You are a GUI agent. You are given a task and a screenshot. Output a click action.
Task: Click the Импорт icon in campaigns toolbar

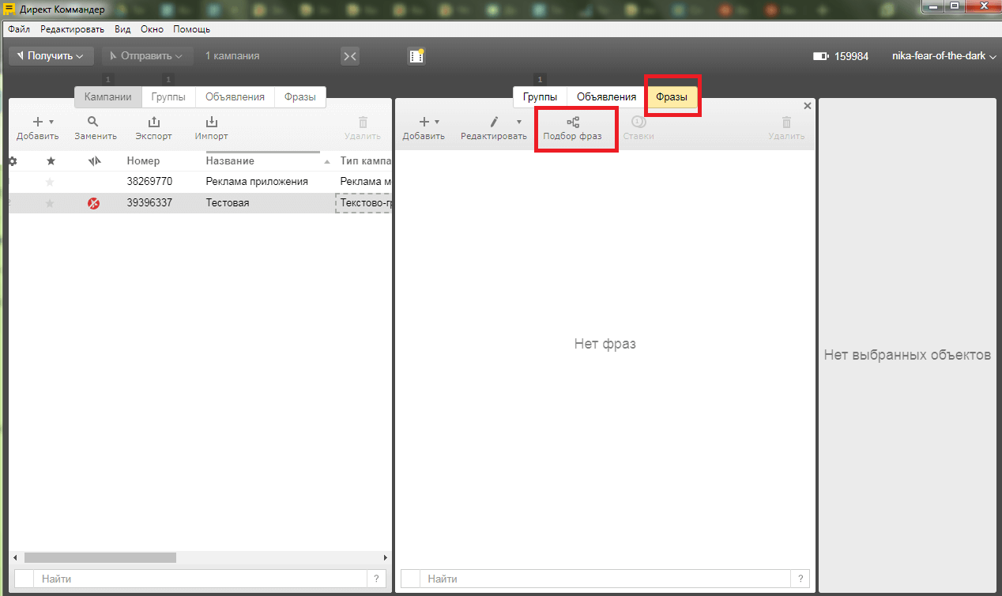[211, 123]
